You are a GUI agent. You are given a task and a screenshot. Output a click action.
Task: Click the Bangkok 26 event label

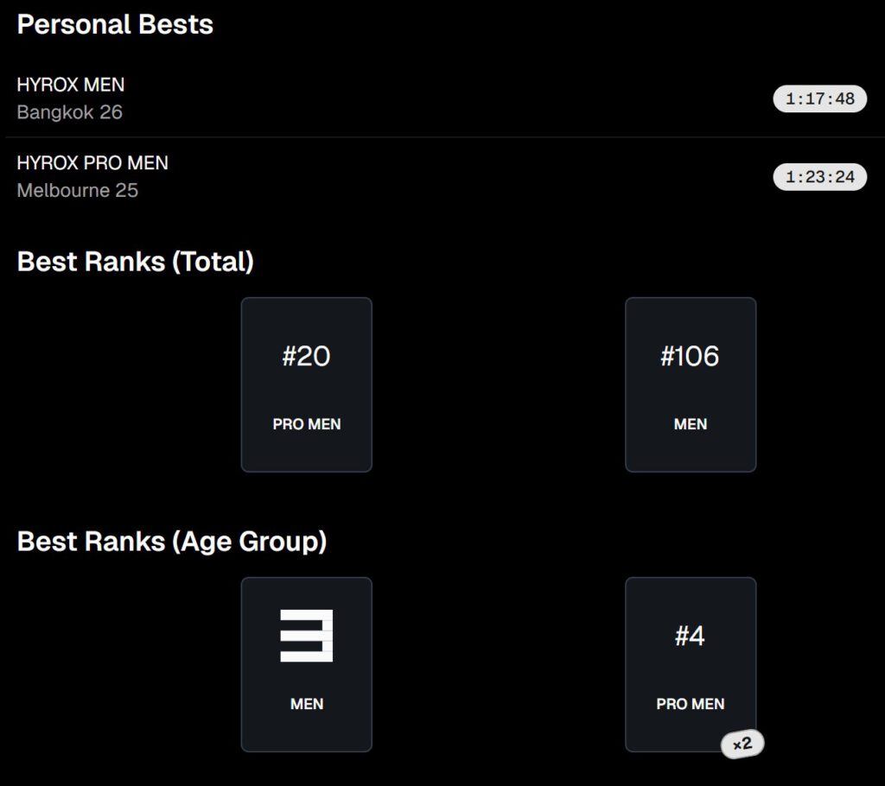(70, 112)
